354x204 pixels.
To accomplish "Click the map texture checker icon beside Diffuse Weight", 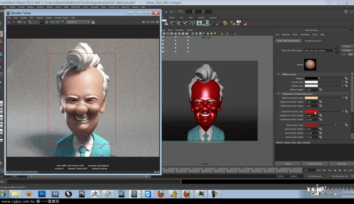I will point(320,90).
